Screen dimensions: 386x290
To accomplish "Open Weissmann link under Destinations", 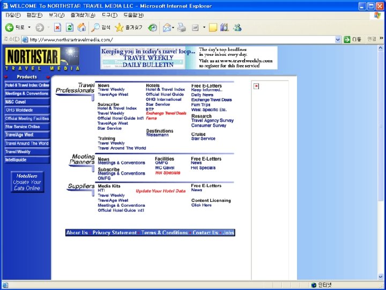I will pos(157,135).
